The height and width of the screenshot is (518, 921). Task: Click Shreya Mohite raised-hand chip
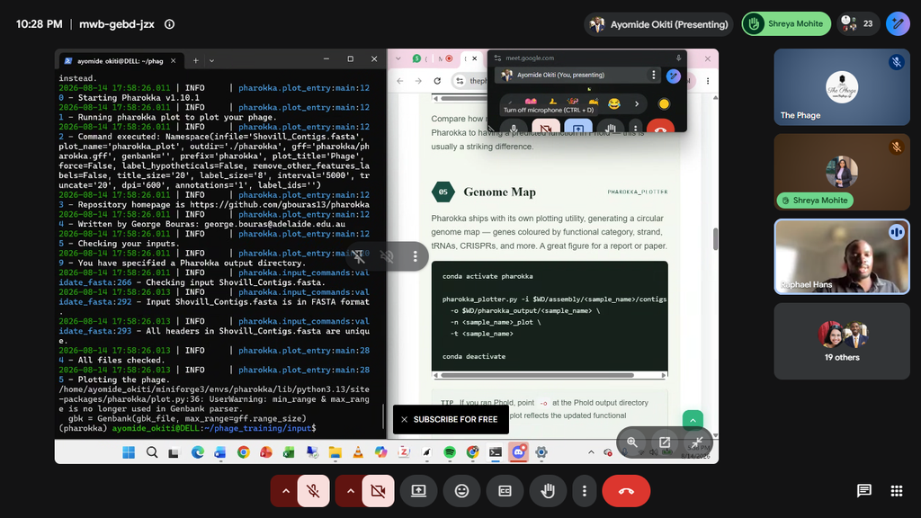pos(786,24)
